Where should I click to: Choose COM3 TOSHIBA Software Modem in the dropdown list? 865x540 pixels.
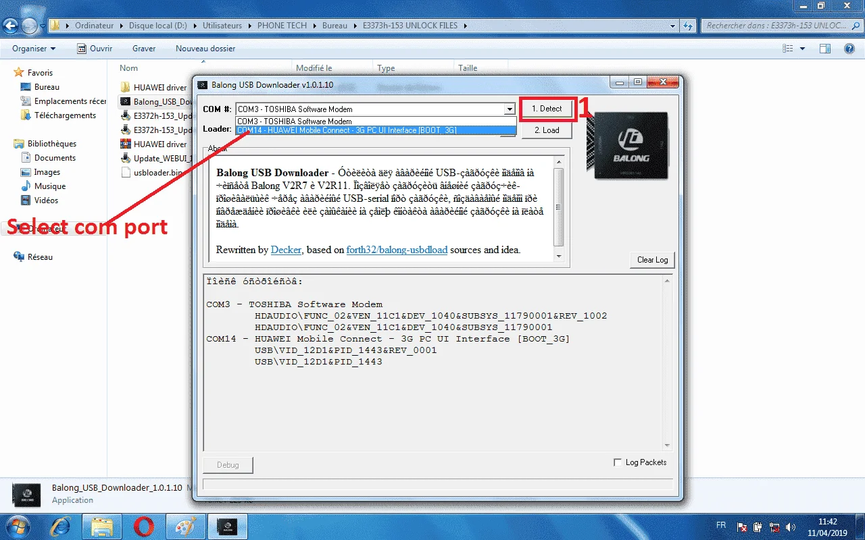point(376,122)
